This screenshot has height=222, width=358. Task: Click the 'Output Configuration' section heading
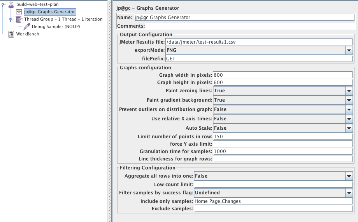click(146, 35)
